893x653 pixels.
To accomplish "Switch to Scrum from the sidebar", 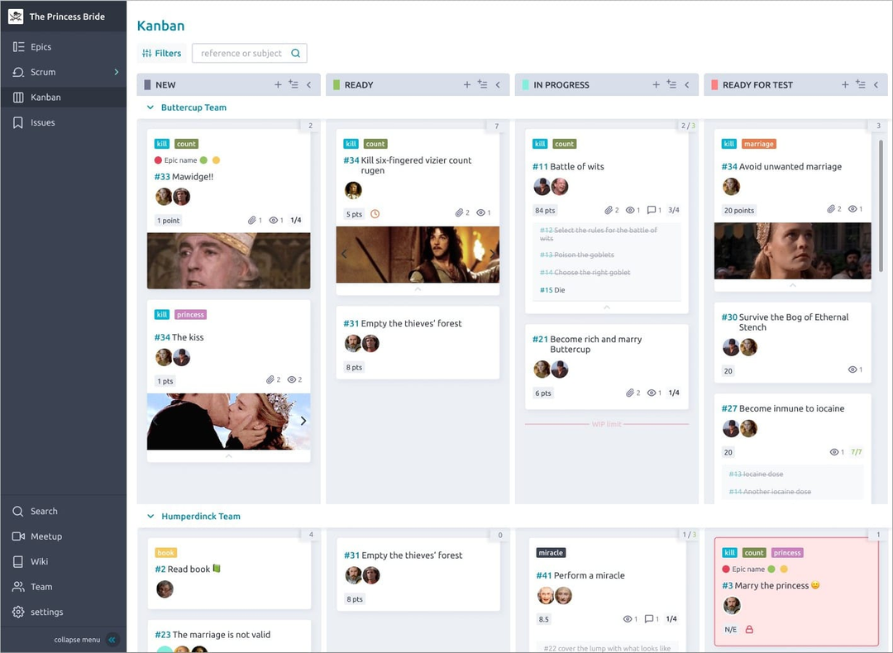I will [44, 72].
